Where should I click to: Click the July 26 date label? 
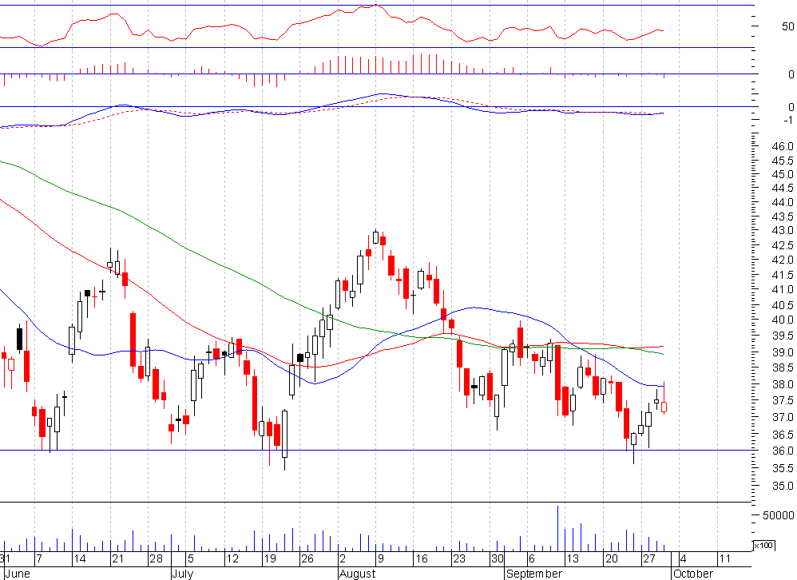point(307,558)
